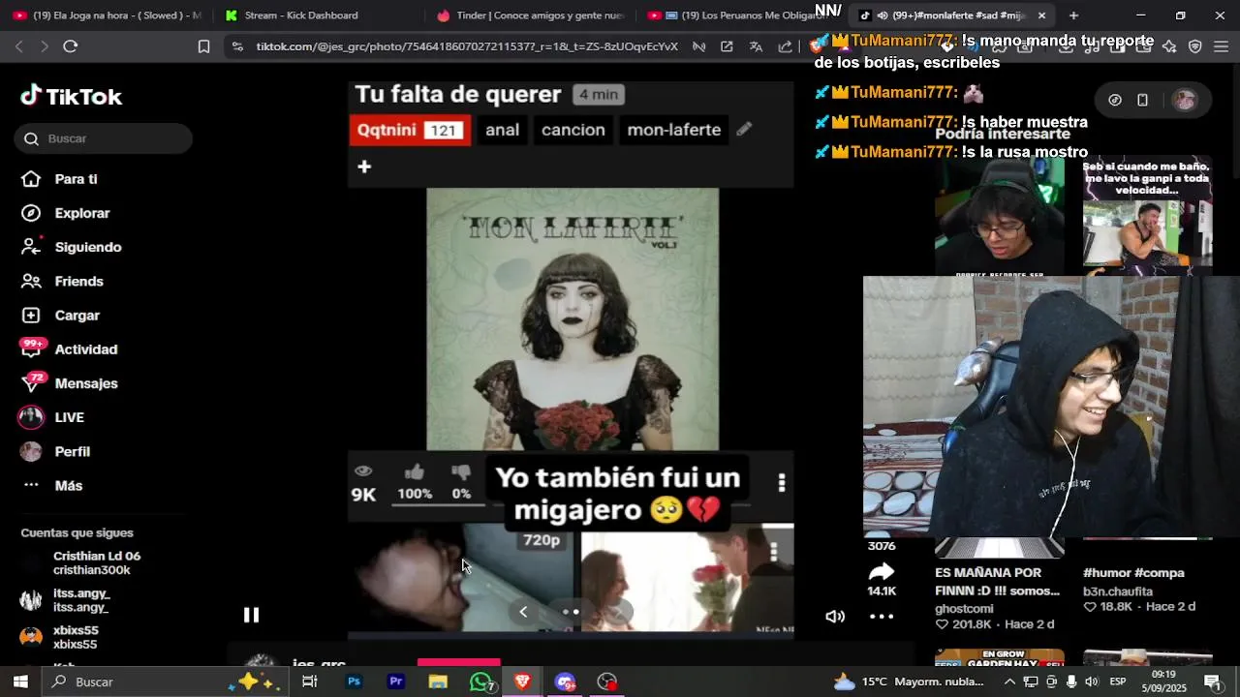This screenshot has height=697, width=1240.
Task: Toggle thumbs up above 100%
Action: [x=415, y=471]
